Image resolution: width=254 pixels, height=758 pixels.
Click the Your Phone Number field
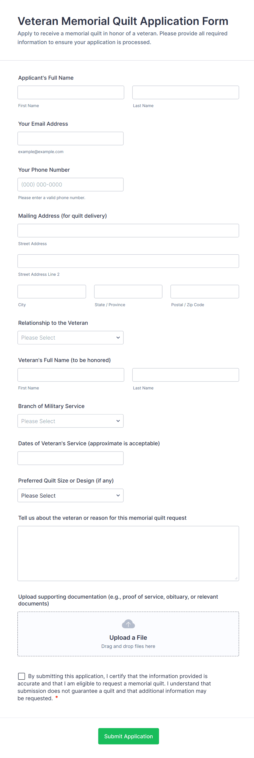(x=70, y=185)
